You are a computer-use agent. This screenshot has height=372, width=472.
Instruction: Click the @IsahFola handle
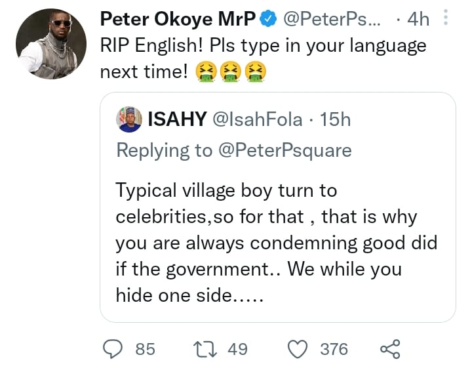point(257,119)
